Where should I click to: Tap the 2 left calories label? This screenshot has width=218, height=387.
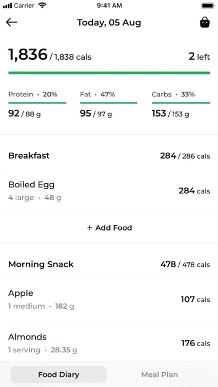coord(199,56)
